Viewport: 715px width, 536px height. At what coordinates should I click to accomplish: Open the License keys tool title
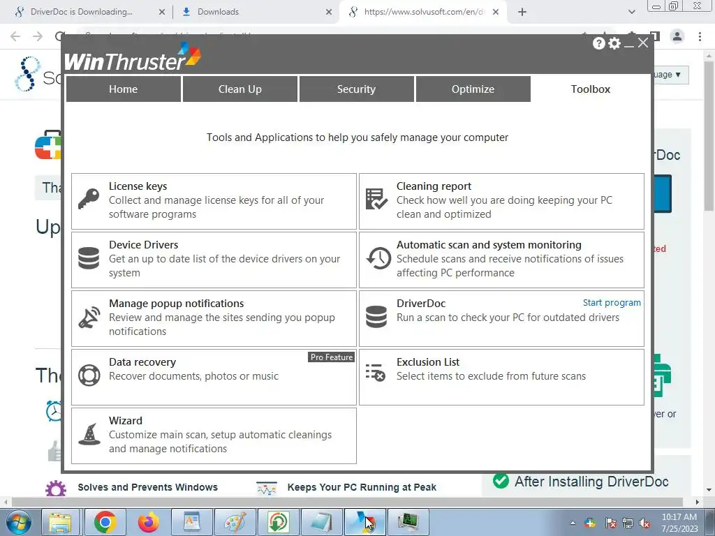point(138,186)
